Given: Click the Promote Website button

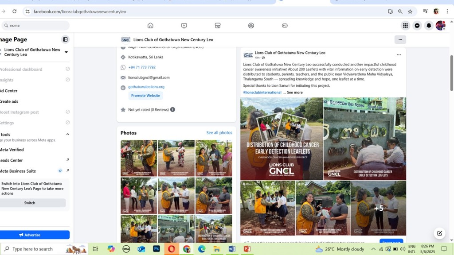Looking at the screenshot, I should pyautogui.click(x=145, y=96).
